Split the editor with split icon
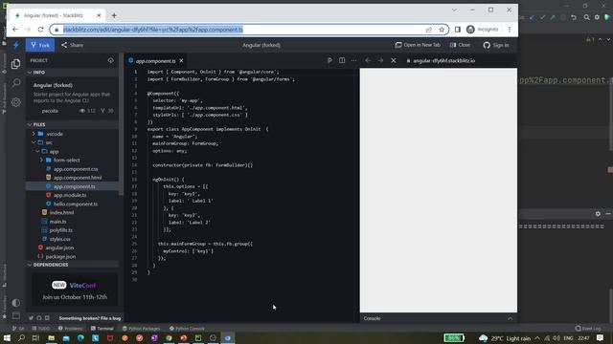Image resolution: width=613 pixels, height=344 pixels. 342,60
